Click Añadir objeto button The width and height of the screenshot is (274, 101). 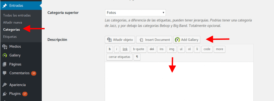coord(120,40)
